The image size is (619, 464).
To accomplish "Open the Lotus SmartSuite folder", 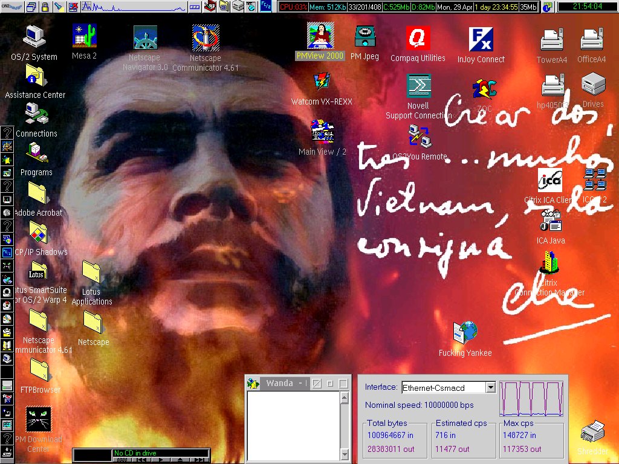I will point(38,271).
